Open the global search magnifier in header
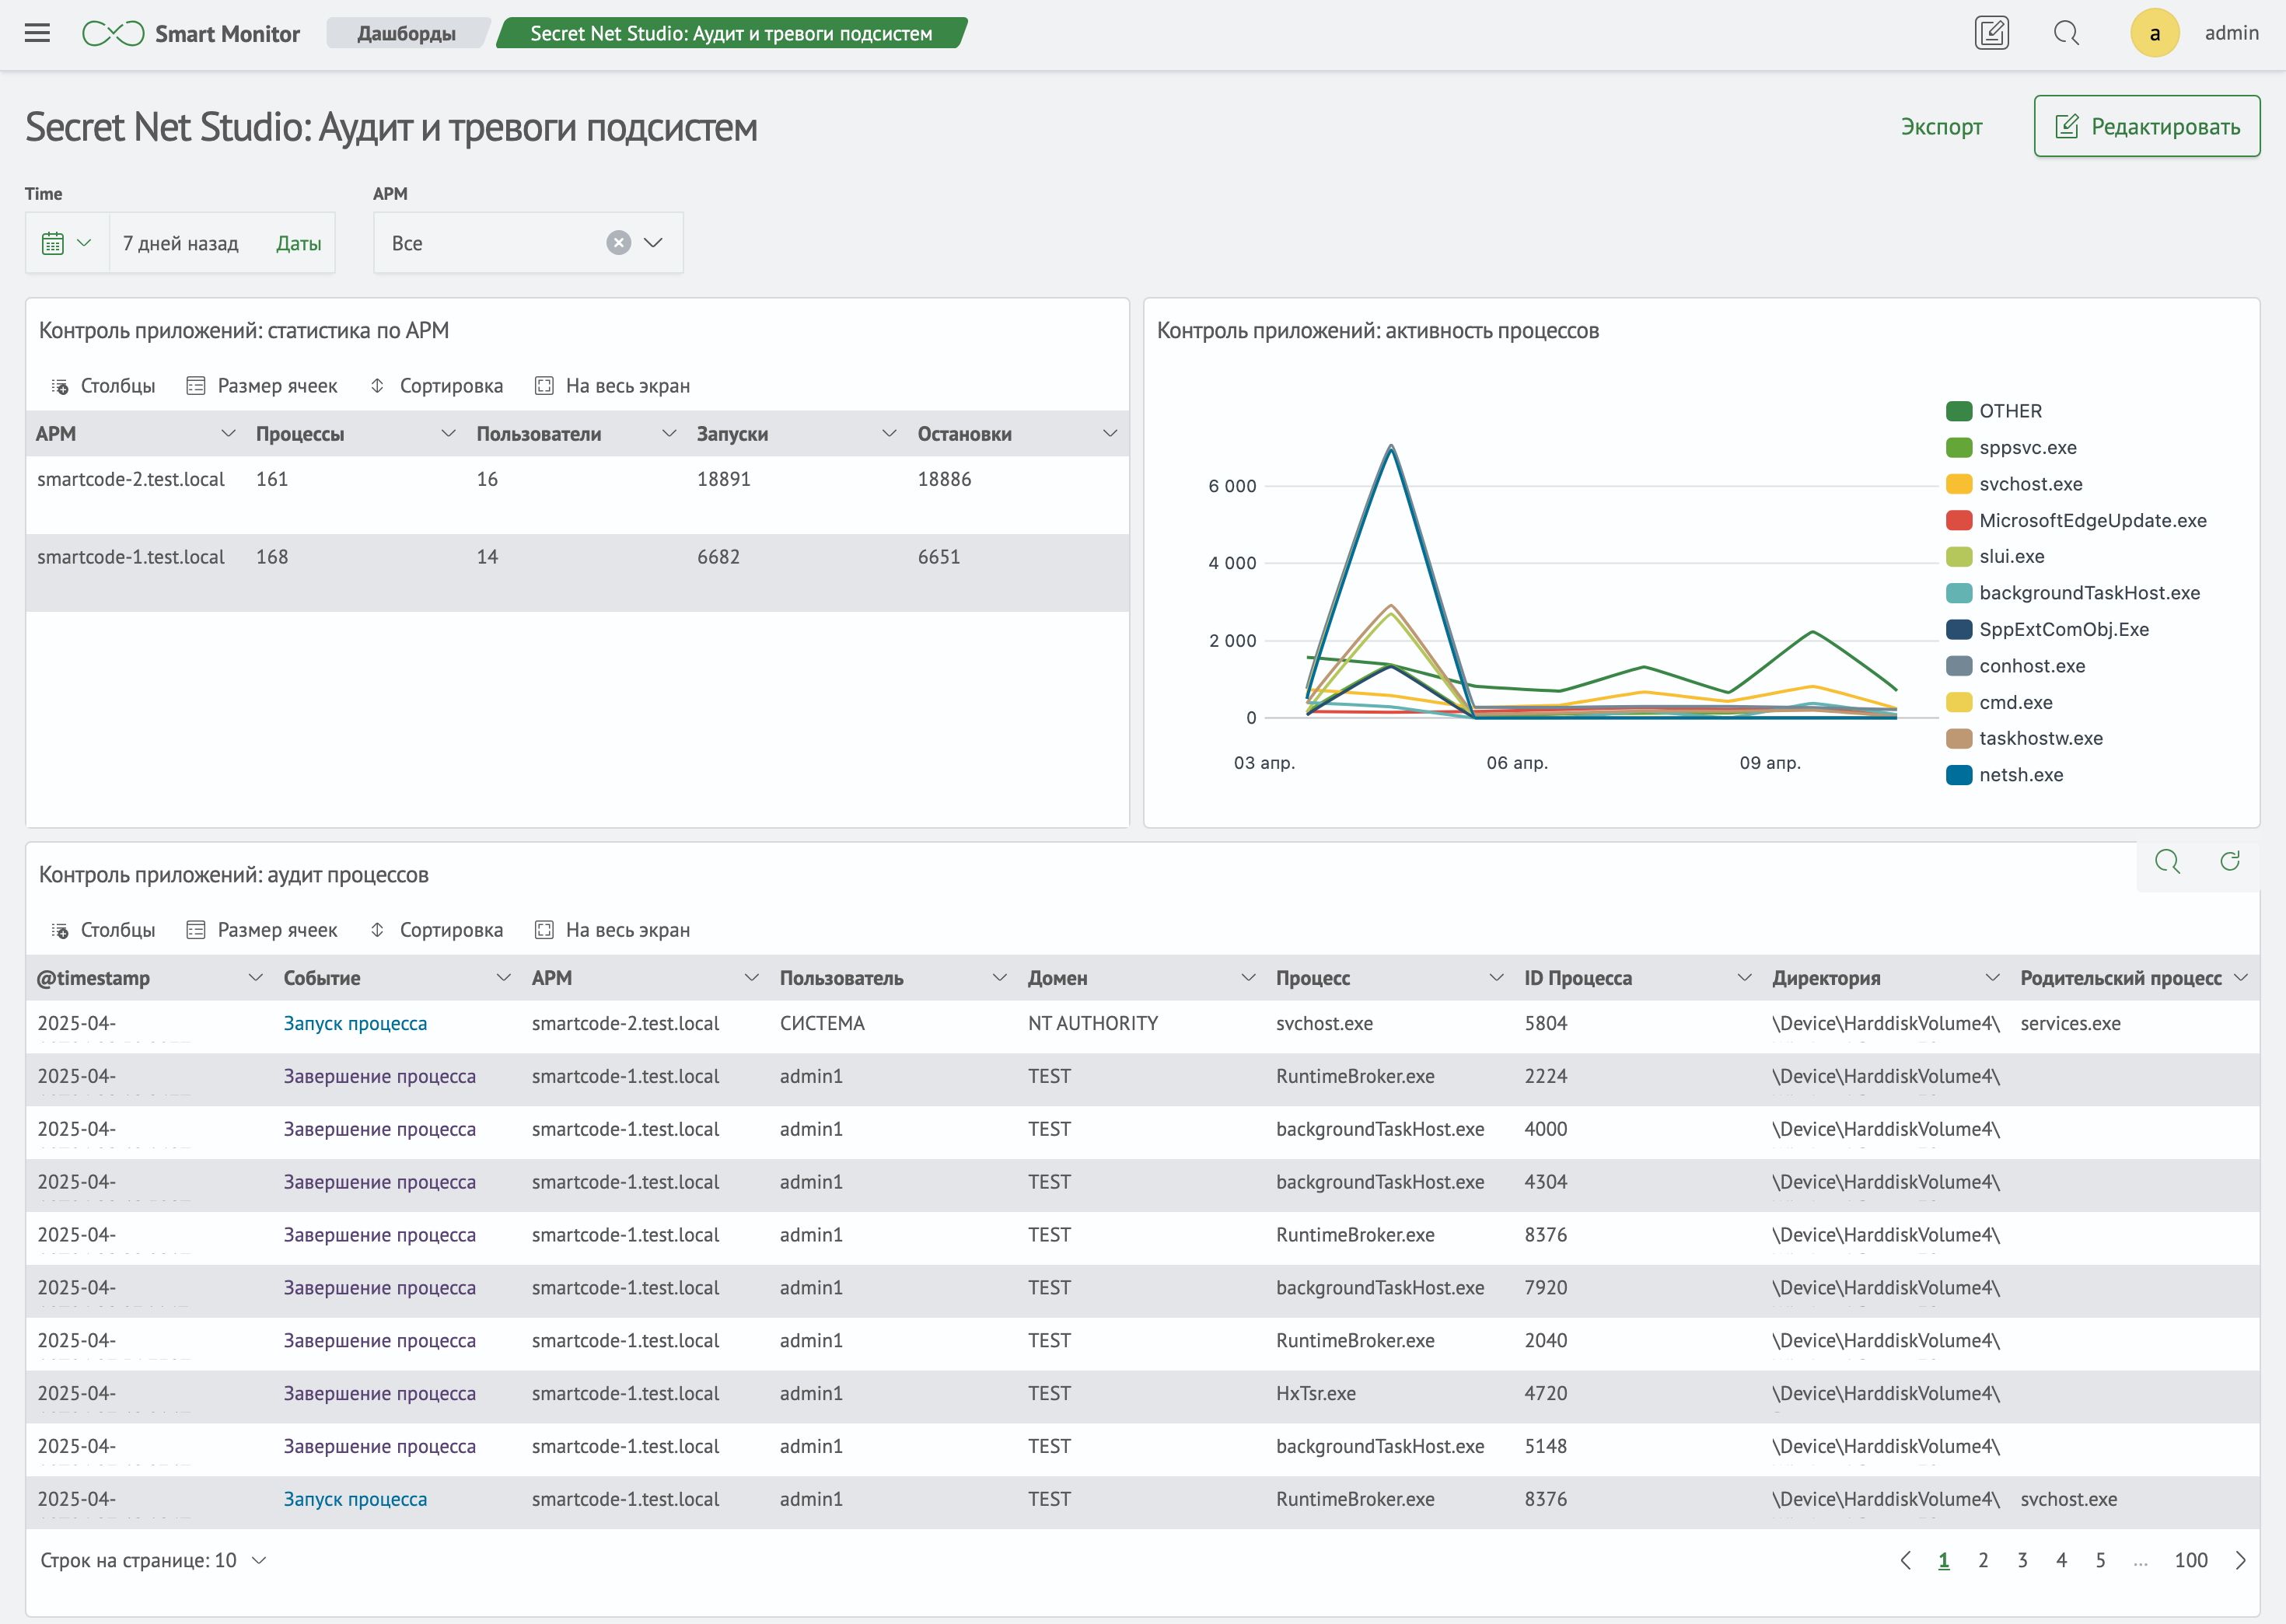This screenshot has height=1624, width=2286. point(2066,33)
